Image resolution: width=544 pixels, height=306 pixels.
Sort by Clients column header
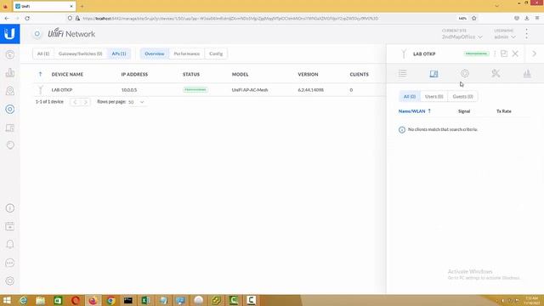[359, 74]
